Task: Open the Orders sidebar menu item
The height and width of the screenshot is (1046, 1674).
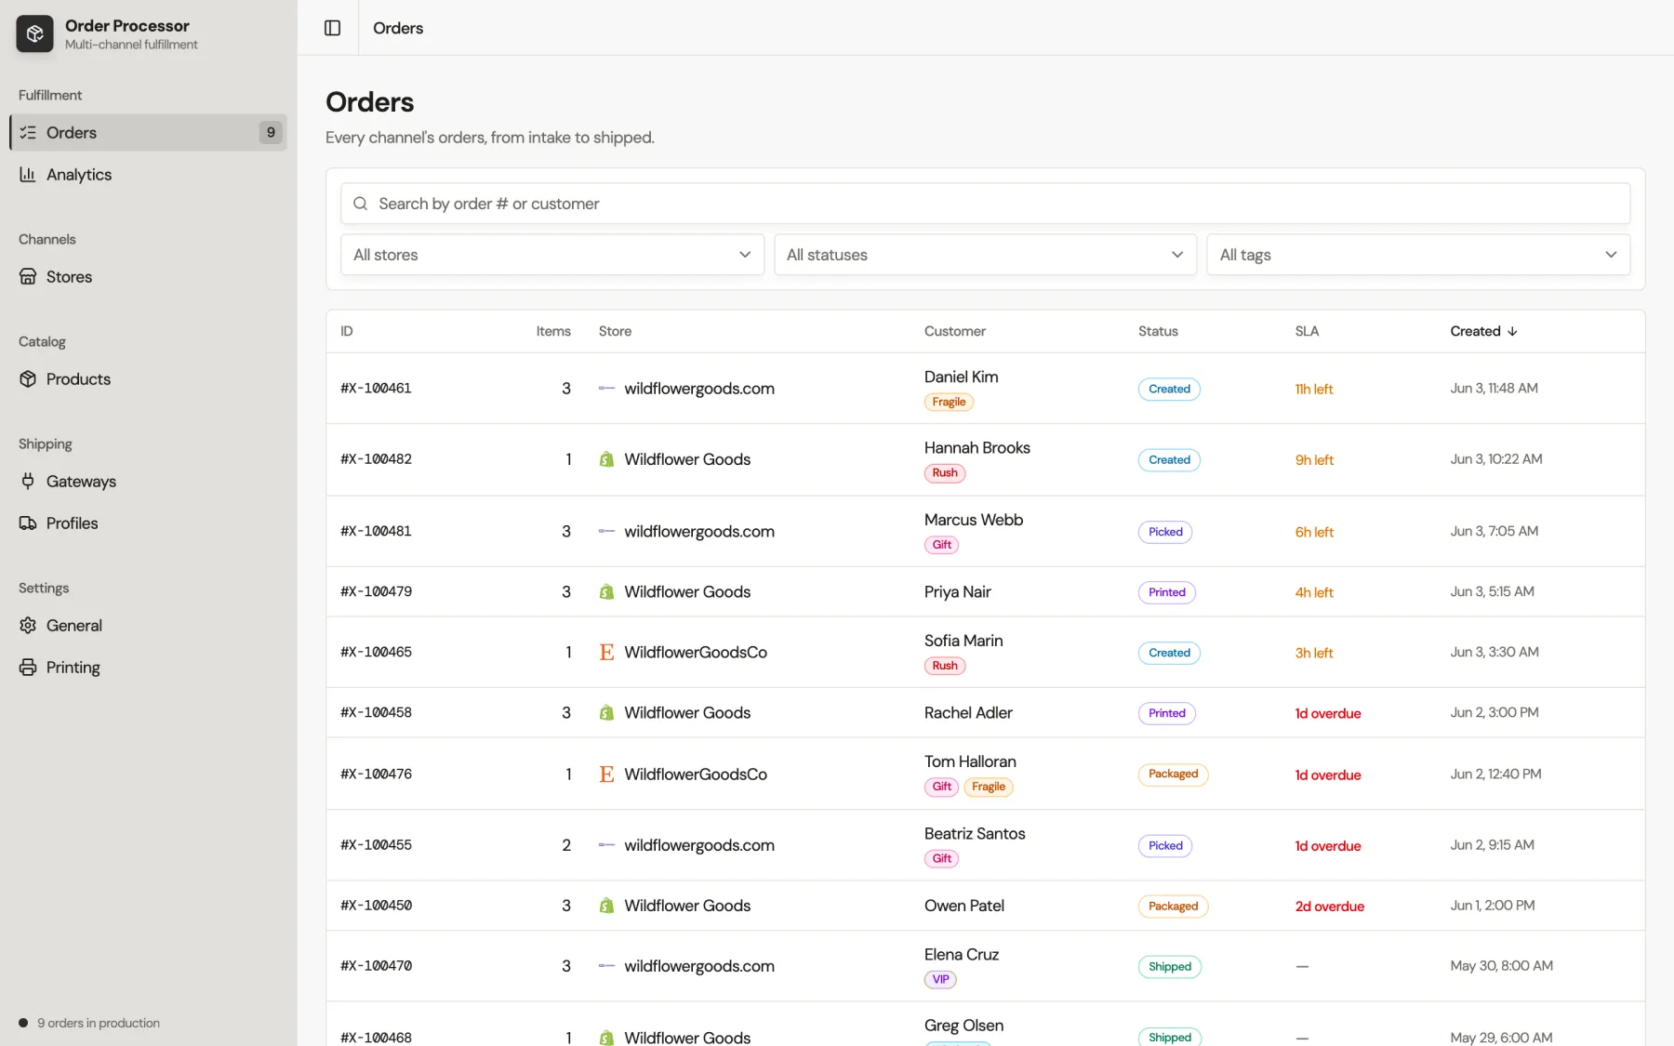Action: click(149, 133)
